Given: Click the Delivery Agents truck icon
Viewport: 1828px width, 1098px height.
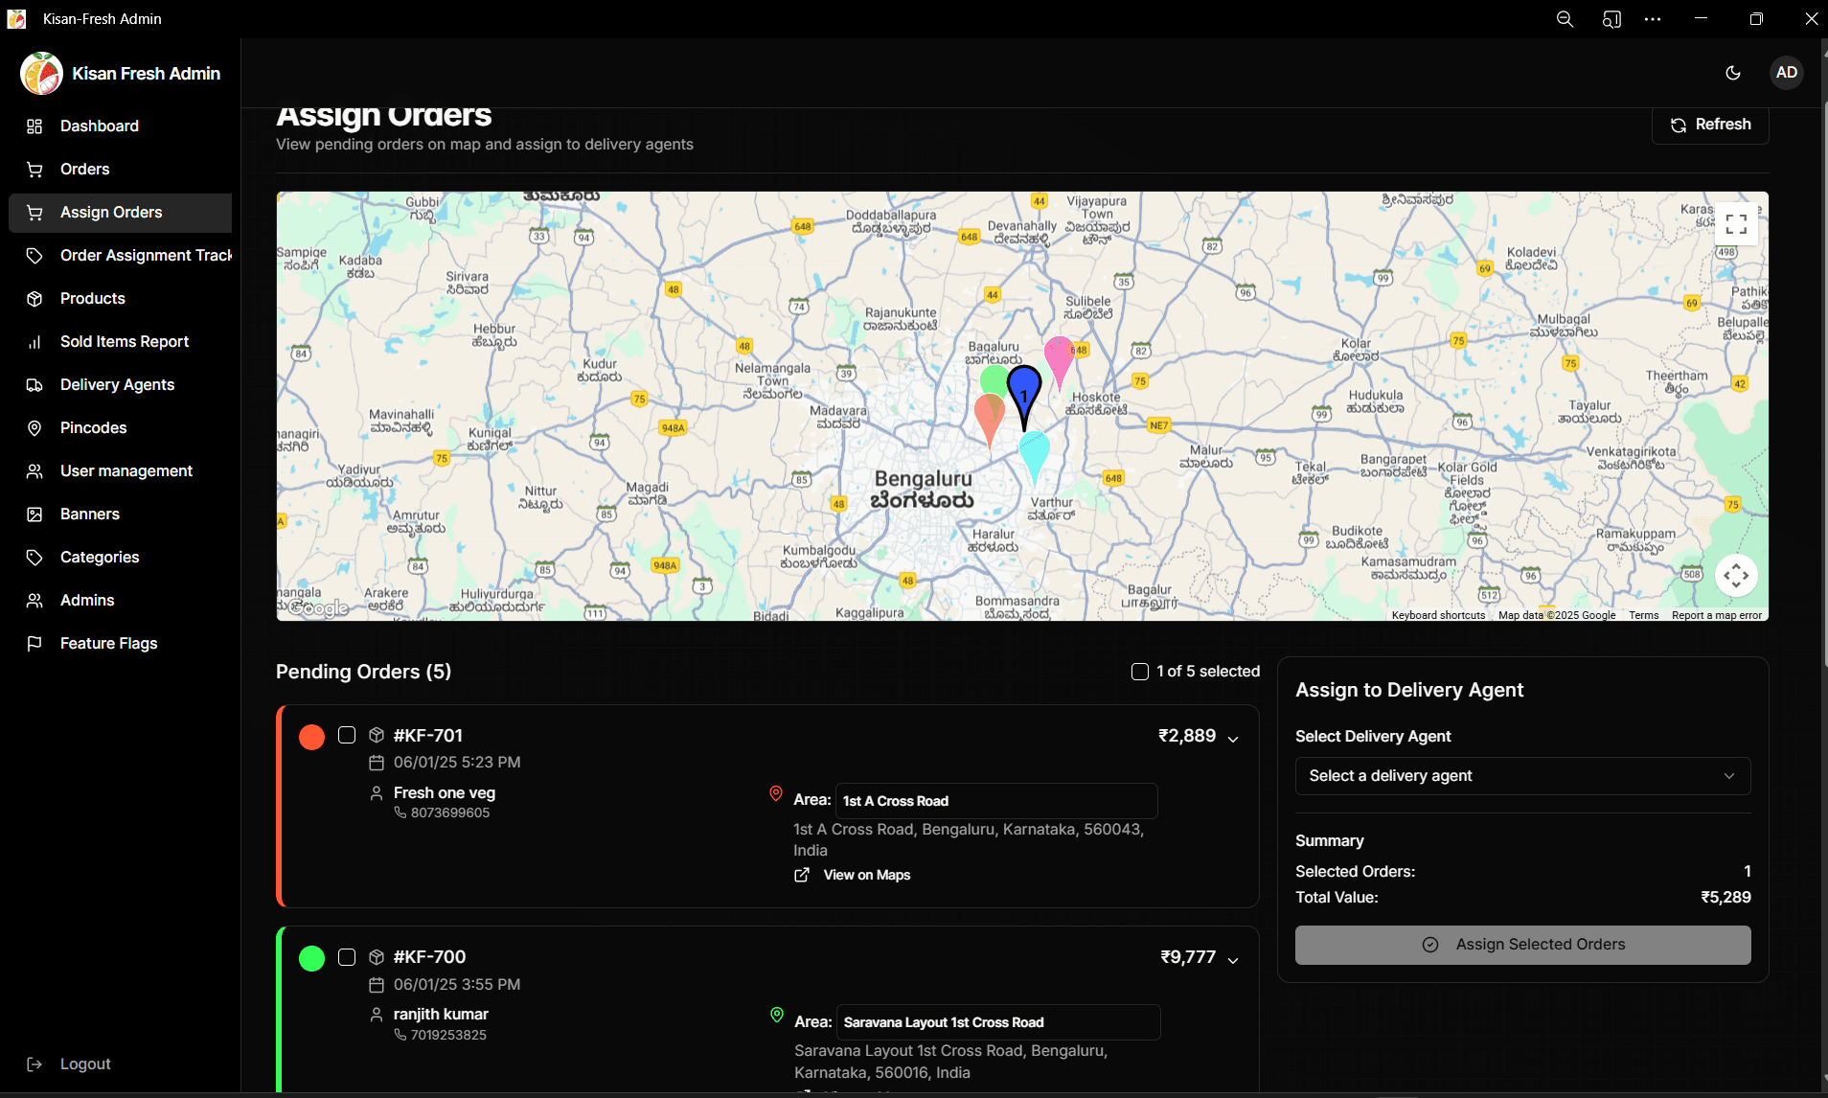Looking at the screenshot, I should tap(34, 385).
